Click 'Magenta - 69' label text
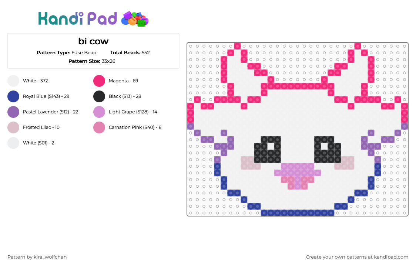Viewport: 416px width, 266px height. coord(123,81)
